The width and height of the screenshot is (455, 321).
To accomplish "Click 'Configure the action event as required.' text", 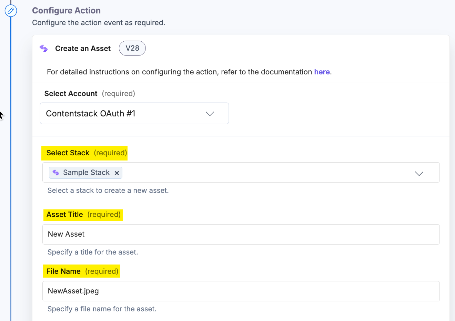I will (99, 23).
